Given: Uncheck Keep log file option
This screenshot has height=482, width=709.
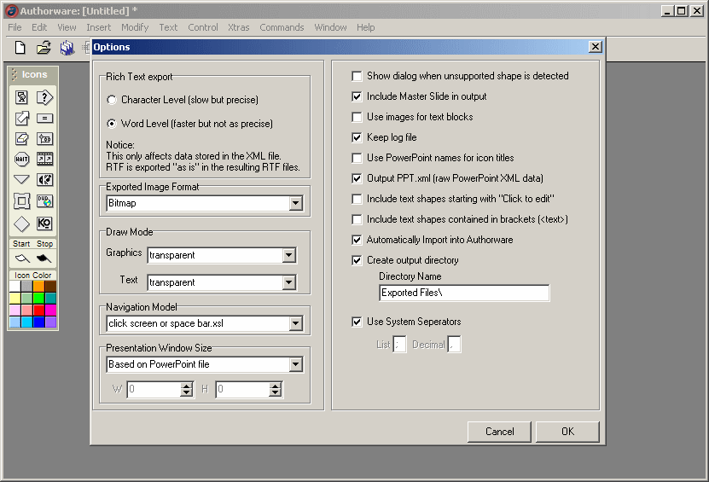Looking at the screenshot, I should tap(357, 137).
